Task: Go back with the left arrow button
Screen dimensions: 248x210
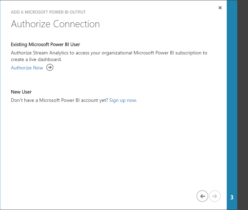Action: (x=202, y=196)
